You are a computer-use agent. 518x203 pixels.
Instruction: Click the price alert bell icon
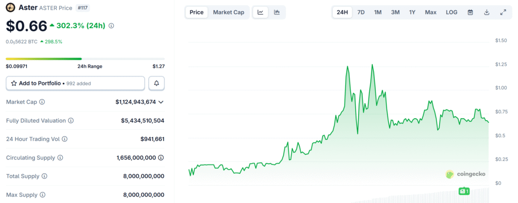click(156, 83)
